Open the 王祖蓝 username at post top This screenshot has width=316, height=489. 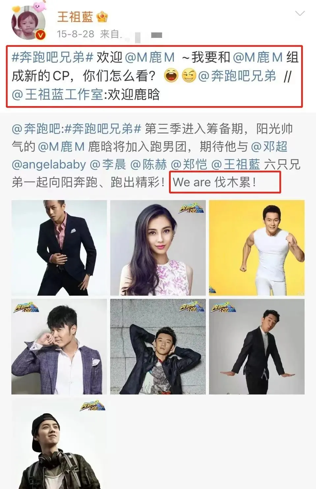pos(75,16)
